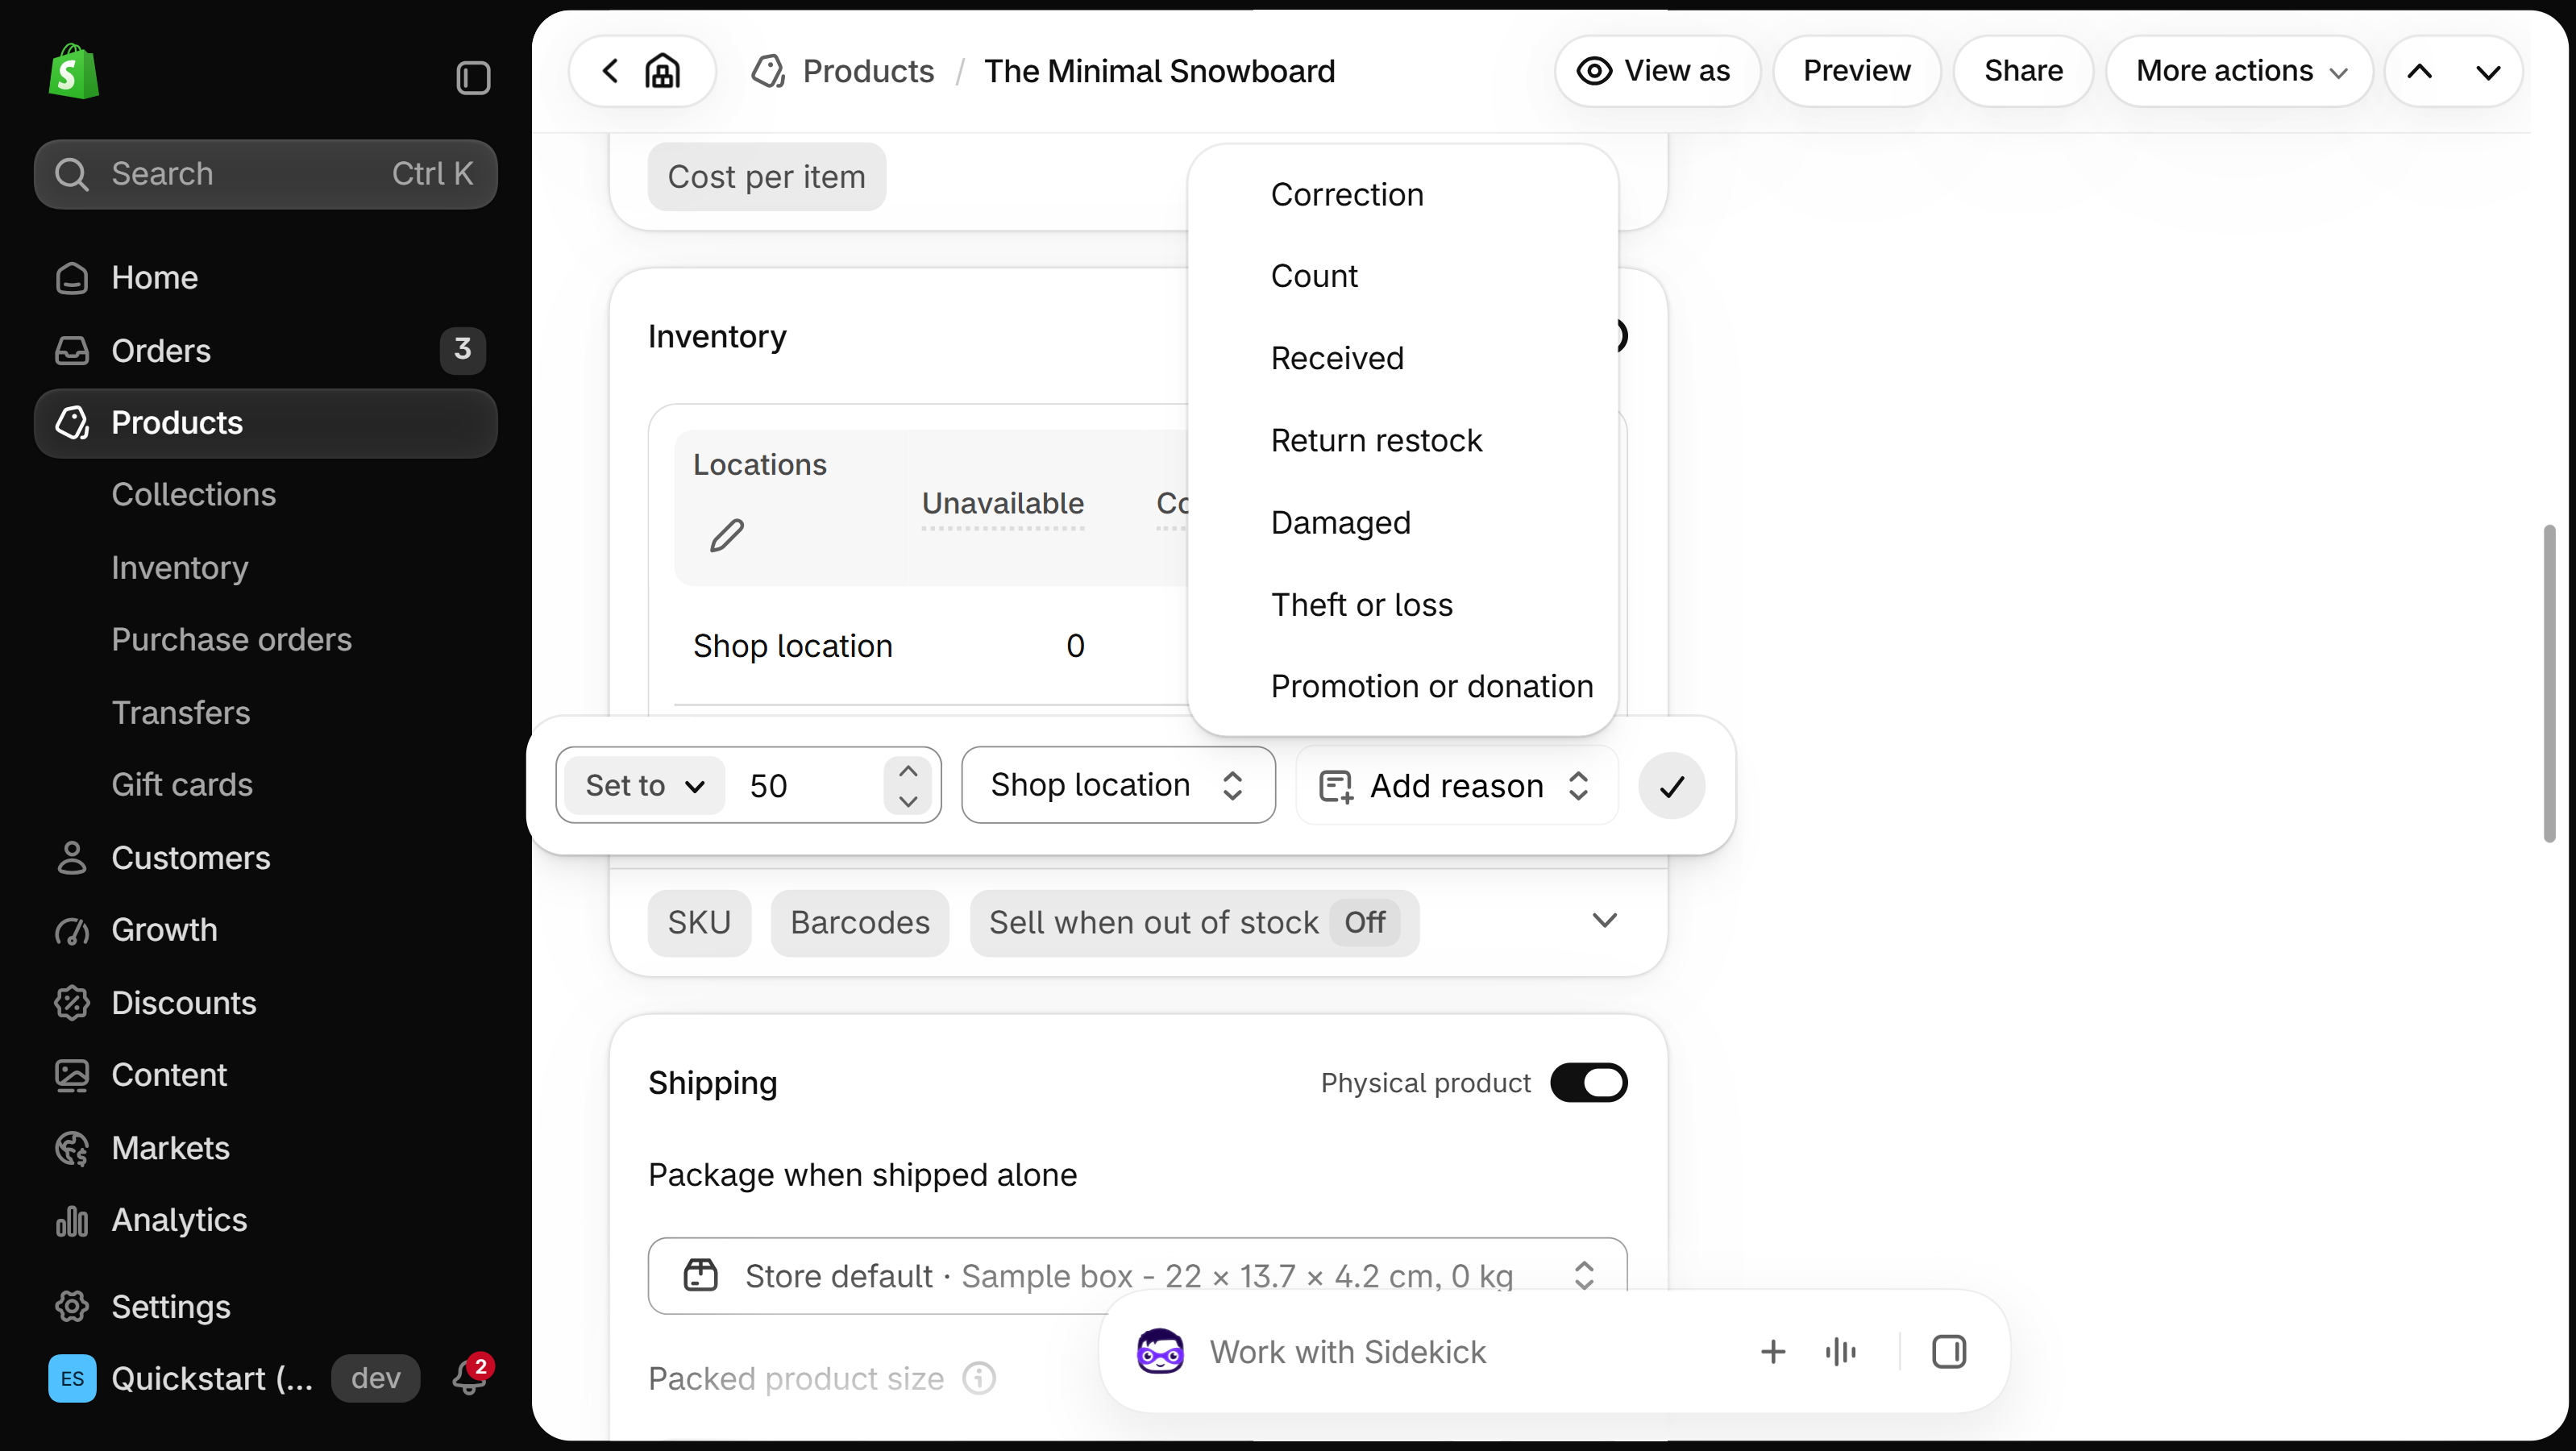Open Sidekick side panel icon

1948,1351
